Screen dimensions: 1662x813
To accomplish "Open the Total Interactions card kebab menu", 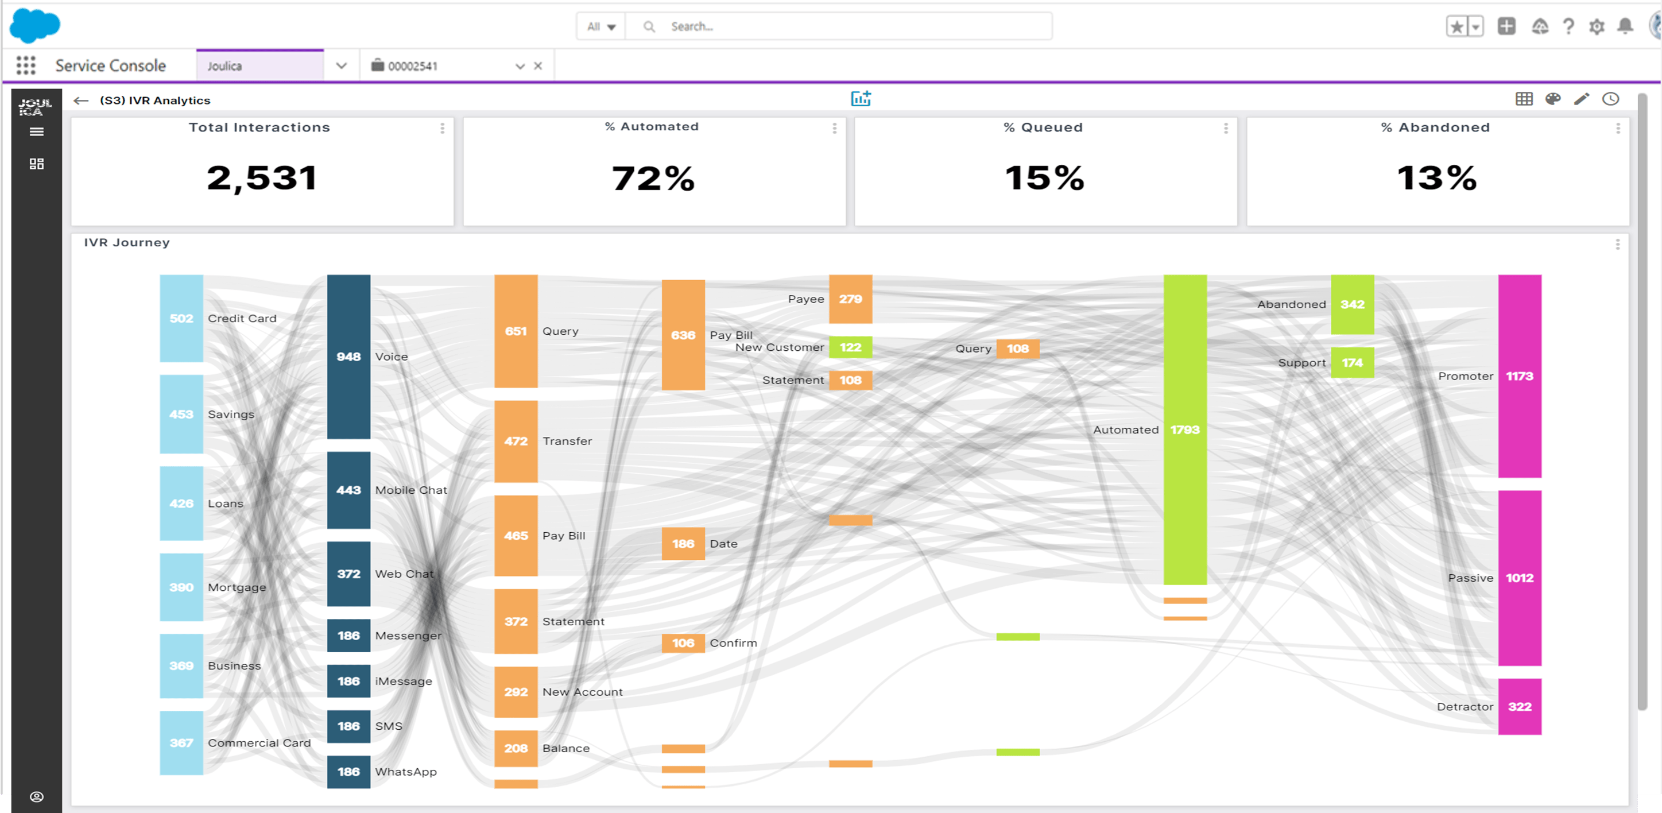I will tap(442, 129).
